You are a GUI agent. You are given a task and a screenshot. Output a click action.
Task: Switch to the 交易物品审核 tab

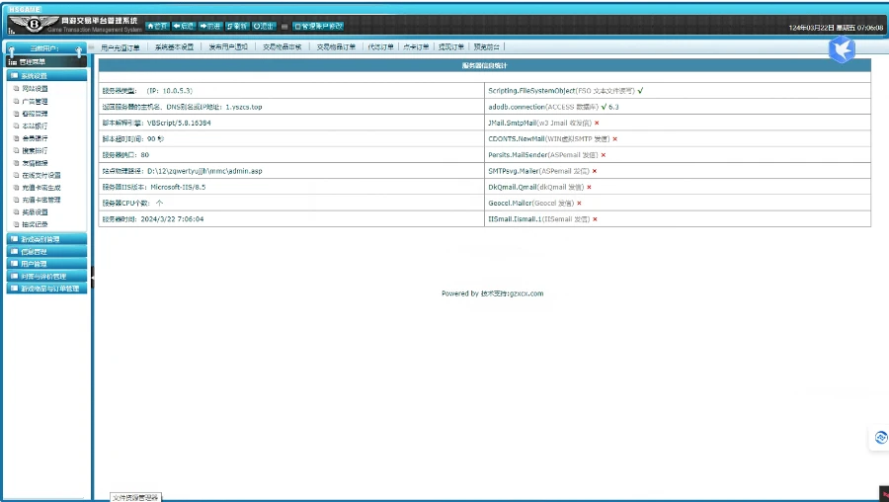point(282,46)
